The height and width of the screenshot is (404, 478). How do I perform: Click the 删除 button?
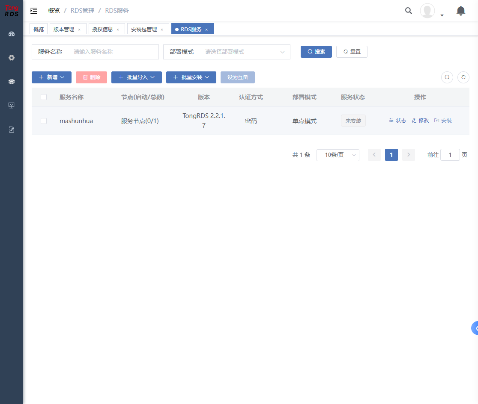[92, 77]
